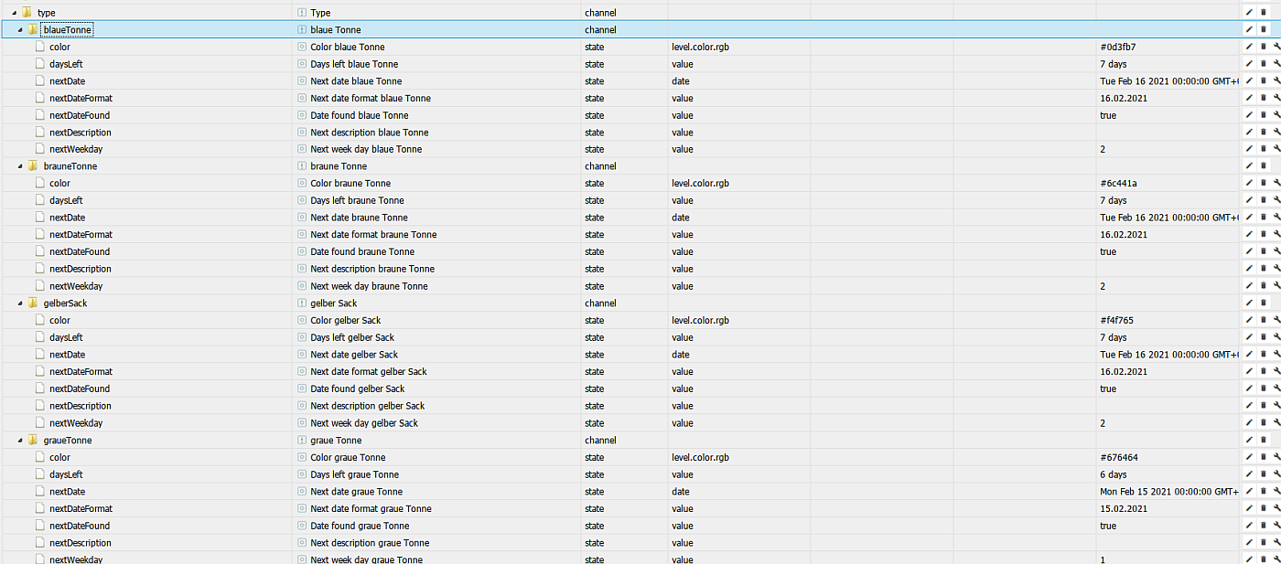Collapse the blaueTonne folder
This screenshot has width=1281, height=564.
[20, 30]
